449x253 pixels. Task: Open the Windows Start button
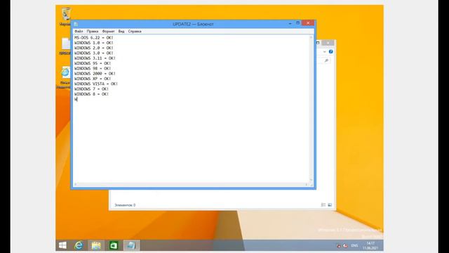point(62,245)
